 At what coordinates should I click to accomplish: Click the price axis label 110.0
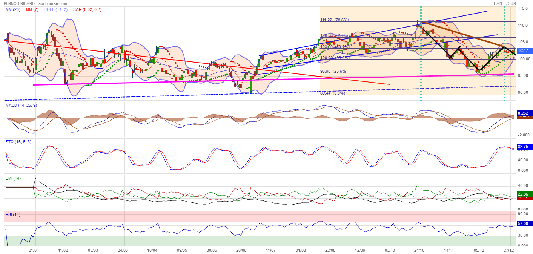tap(523, 25)
